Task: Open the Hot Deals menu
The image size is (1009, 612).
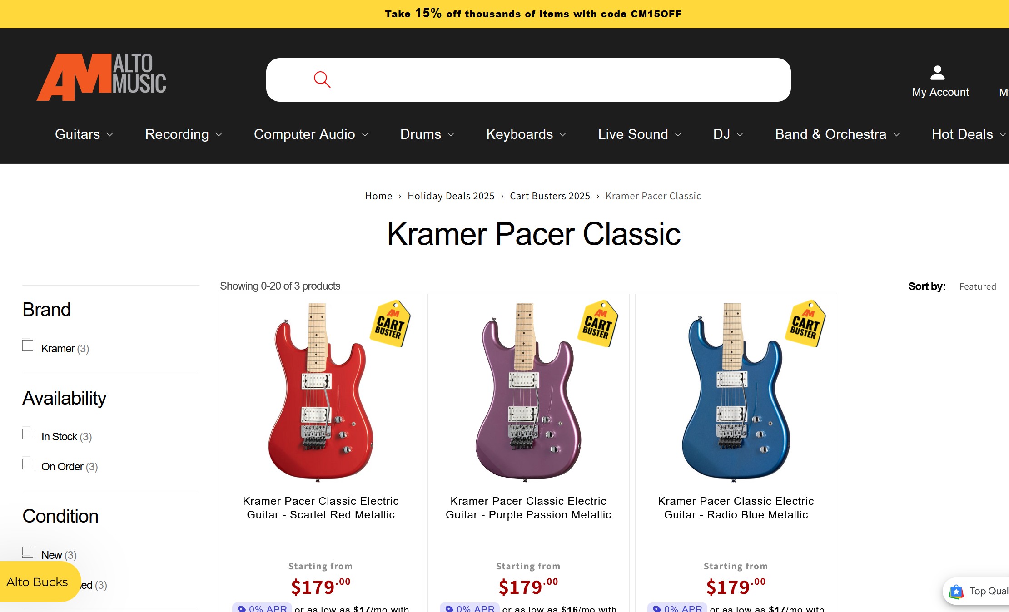Action: [969, 134]
